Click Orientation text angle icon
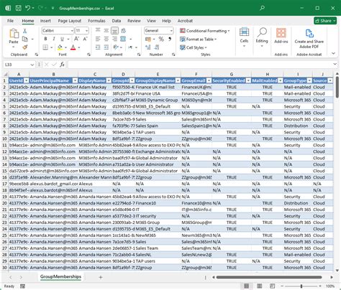341x290 pixels. 116,47
